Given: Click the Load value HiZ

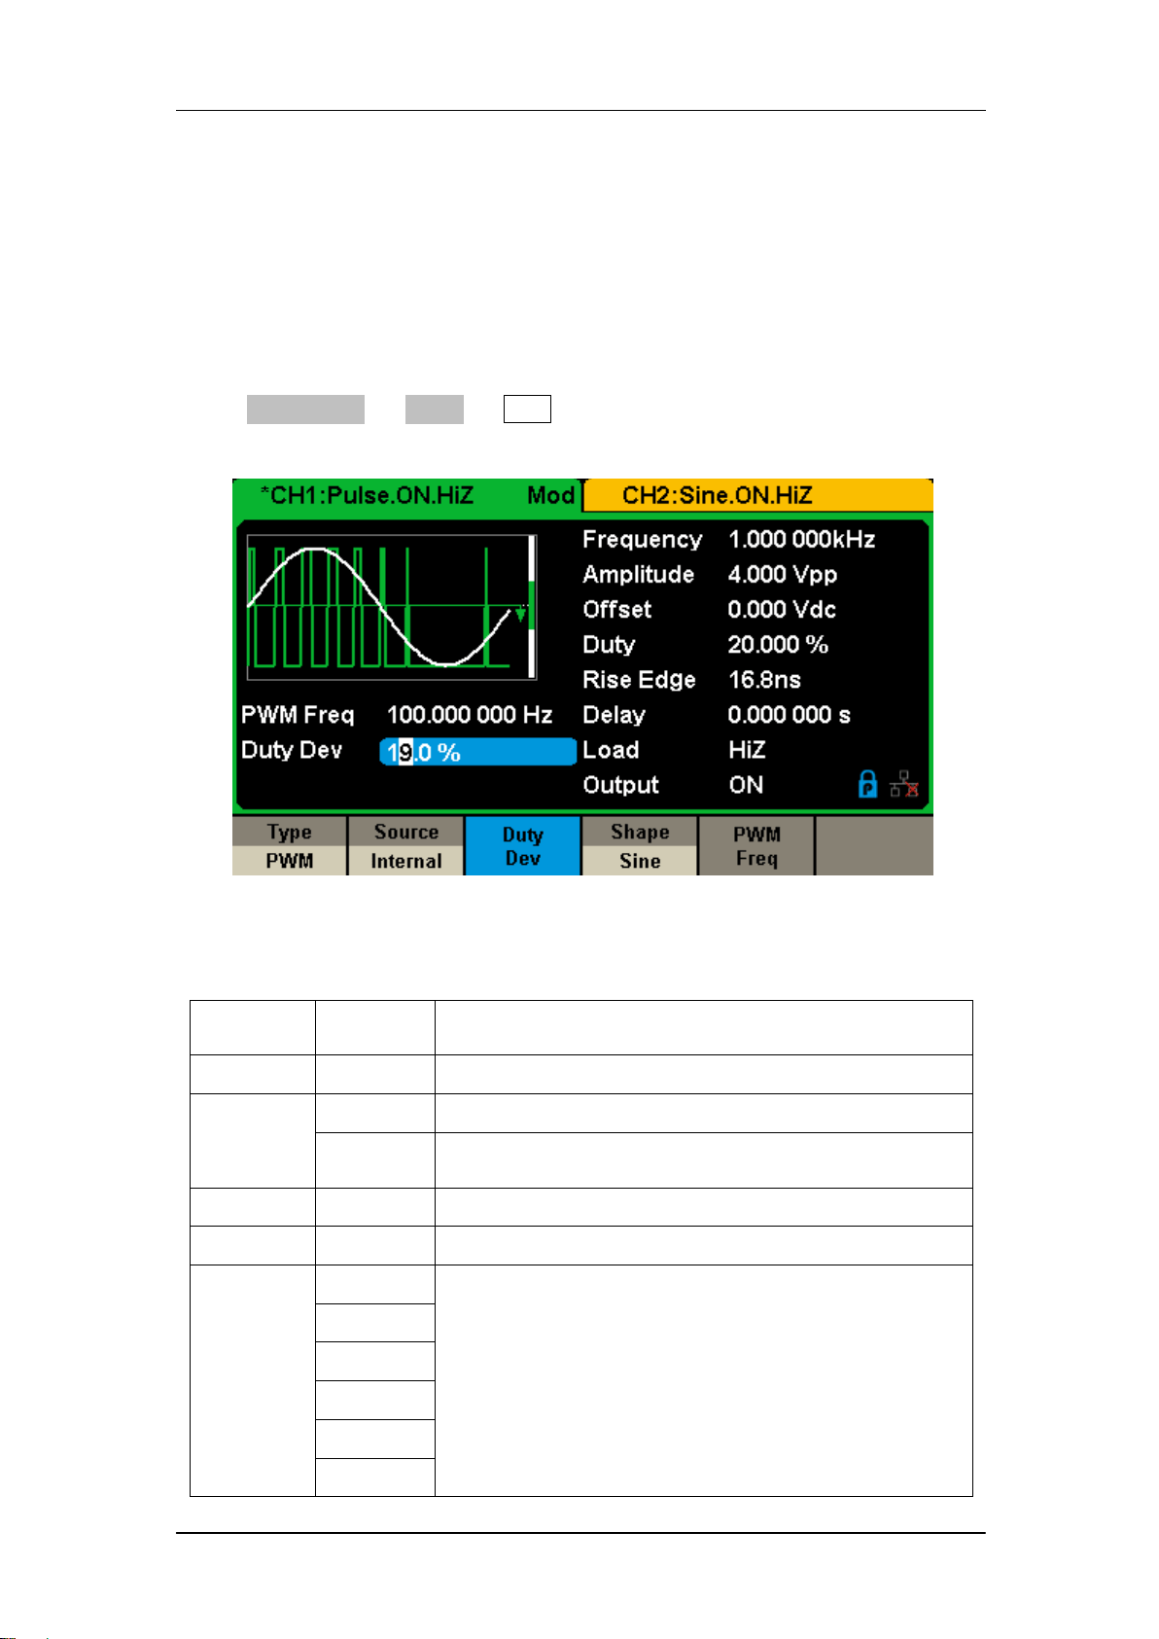Looking at the screenshot, I should (x=747, y=750).
